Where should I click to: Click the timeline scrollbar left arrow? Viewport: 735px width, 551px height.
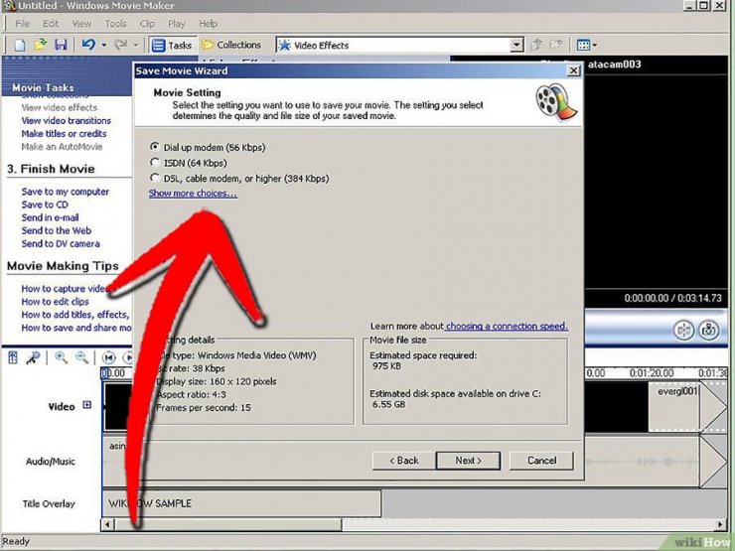(x=107, y=524)
